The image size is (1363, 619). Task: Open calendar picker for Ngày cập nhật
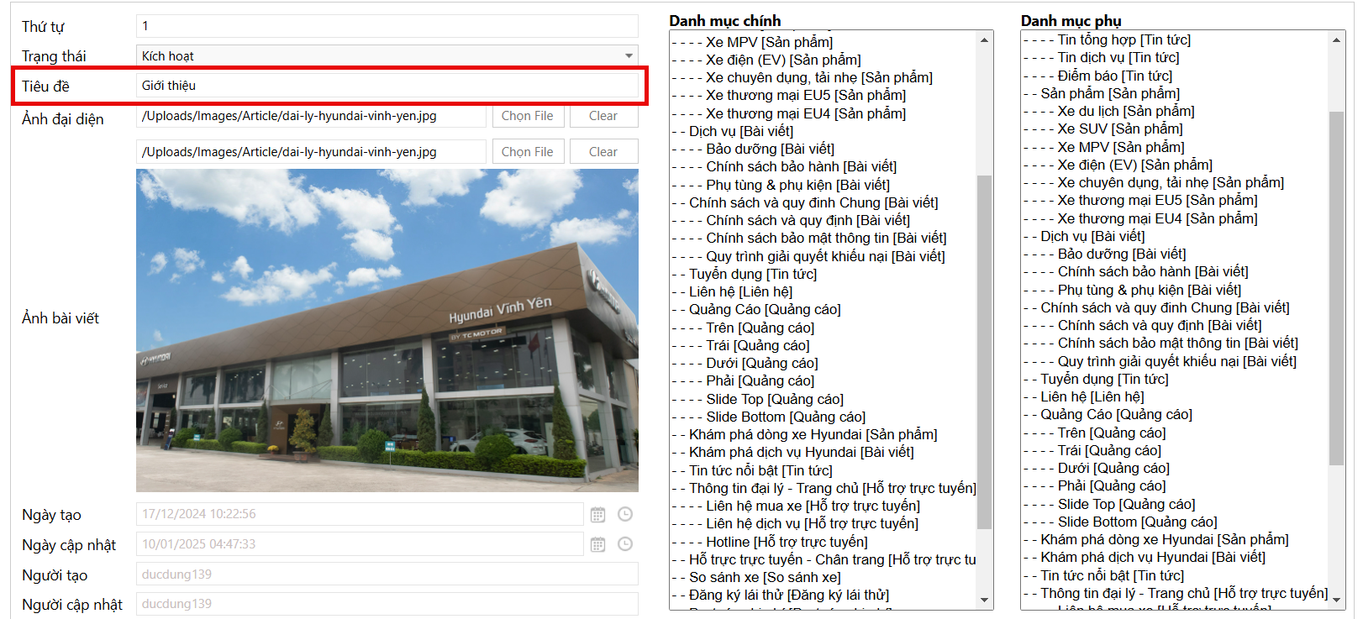point(597,544)
